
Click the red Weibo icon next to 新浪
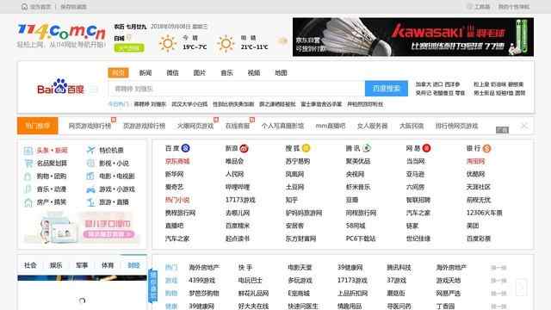pyautogui.click(x=245, y=149)
